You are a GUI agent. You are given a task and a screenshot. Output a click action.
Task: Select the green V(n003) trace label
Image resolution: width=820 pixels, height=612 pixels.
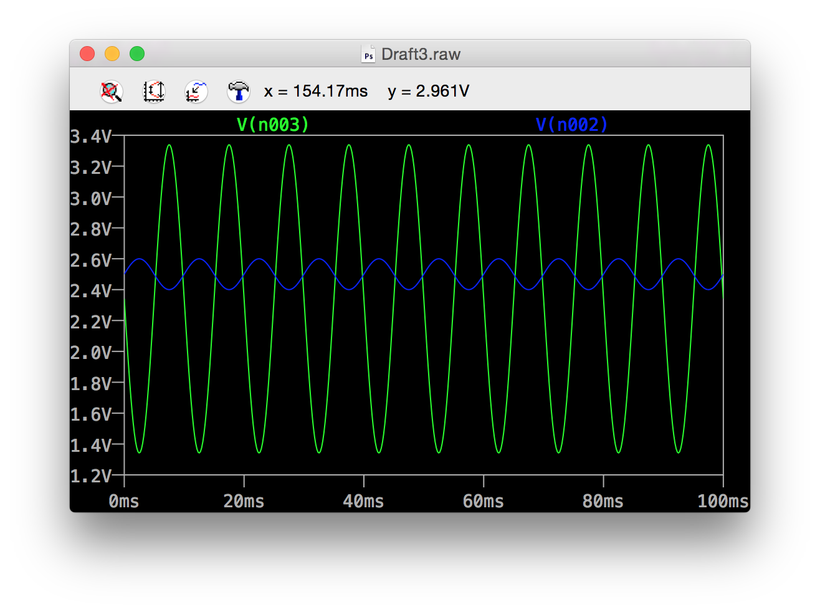click(x=273, y=125)
